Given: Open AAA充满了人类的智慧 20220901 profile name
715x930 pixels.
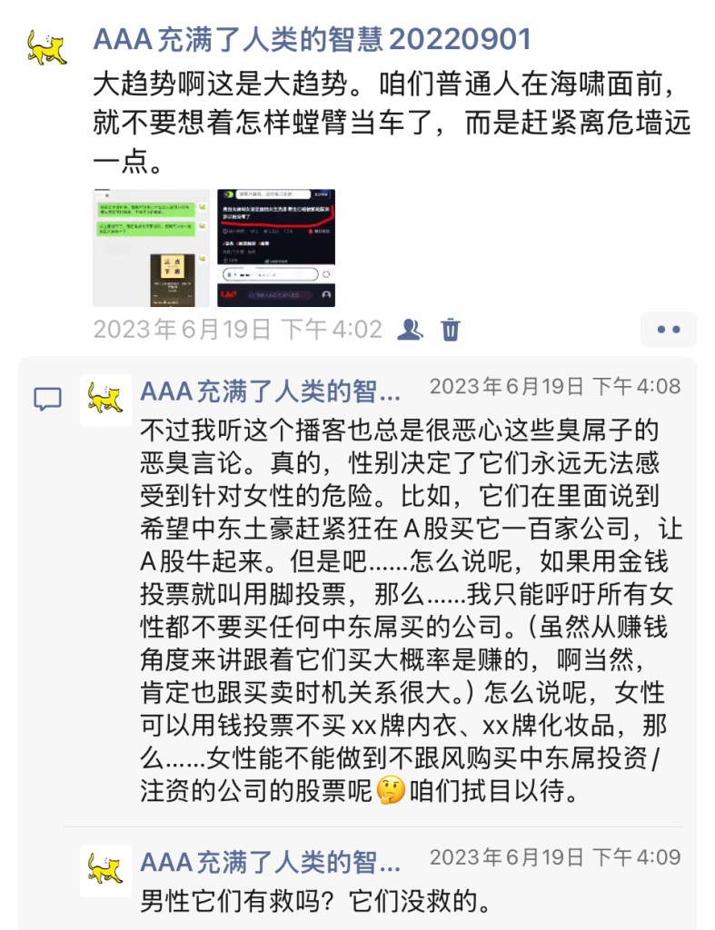Looking at the screenshot, I should [x=313, y=40].
